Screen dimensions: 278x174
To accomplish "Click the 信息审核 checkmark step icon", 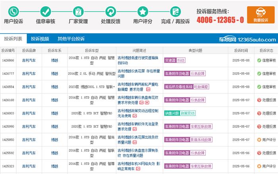I will [x=46, y=12].
